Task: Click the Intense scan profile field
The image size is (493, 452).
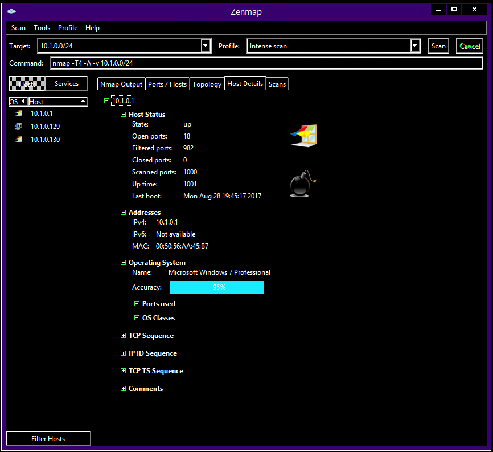Action: [329, 46]
